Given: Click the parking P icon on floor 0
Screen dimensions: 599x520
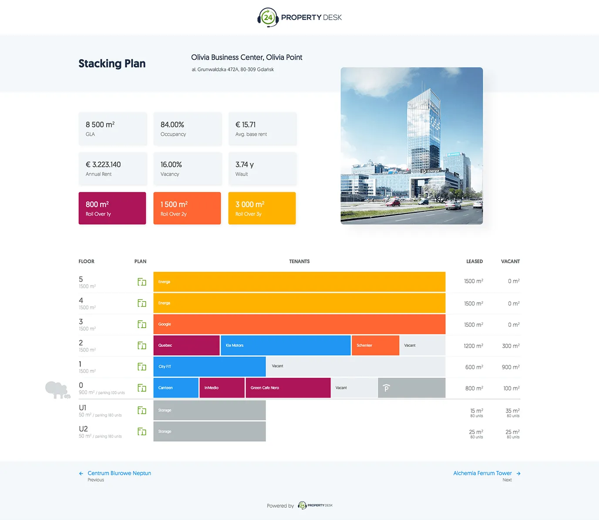Looking at the screenshot, I should tap(386, 388).
